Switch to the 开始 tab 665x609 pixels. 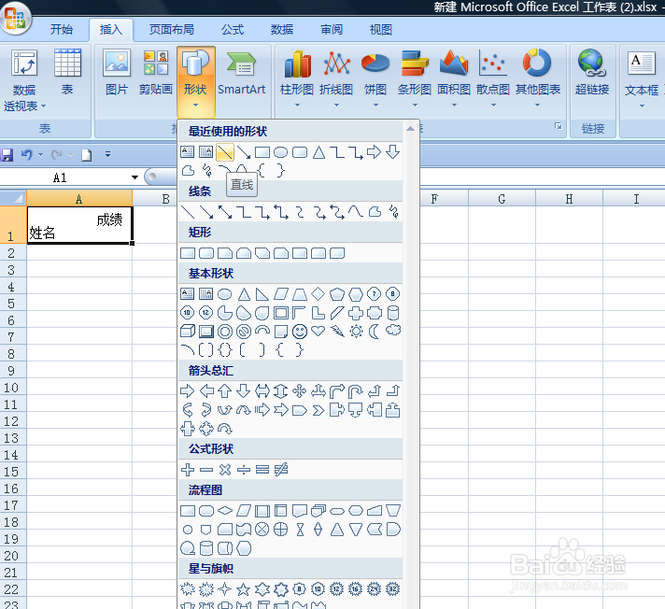point(61,29)
